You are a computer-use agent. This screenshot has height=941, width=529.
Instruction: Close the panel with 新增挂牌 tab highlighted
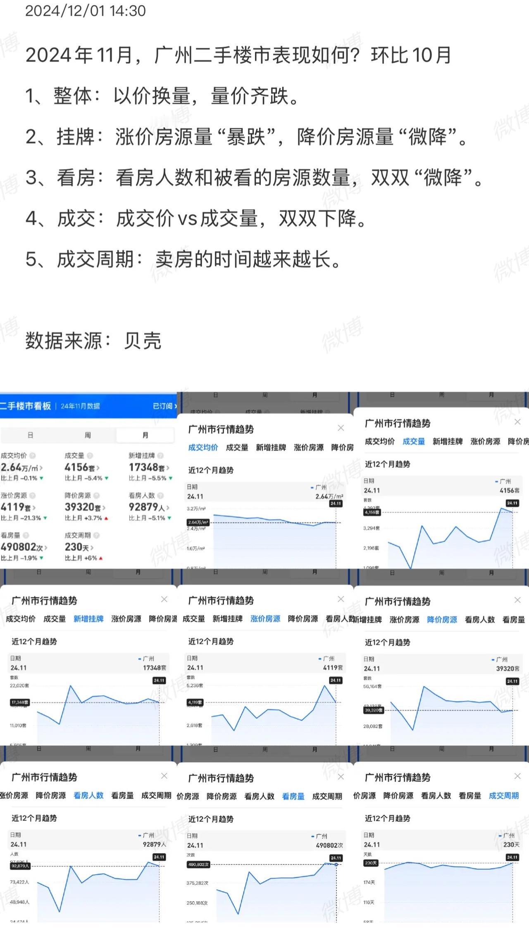click(164, 599)
